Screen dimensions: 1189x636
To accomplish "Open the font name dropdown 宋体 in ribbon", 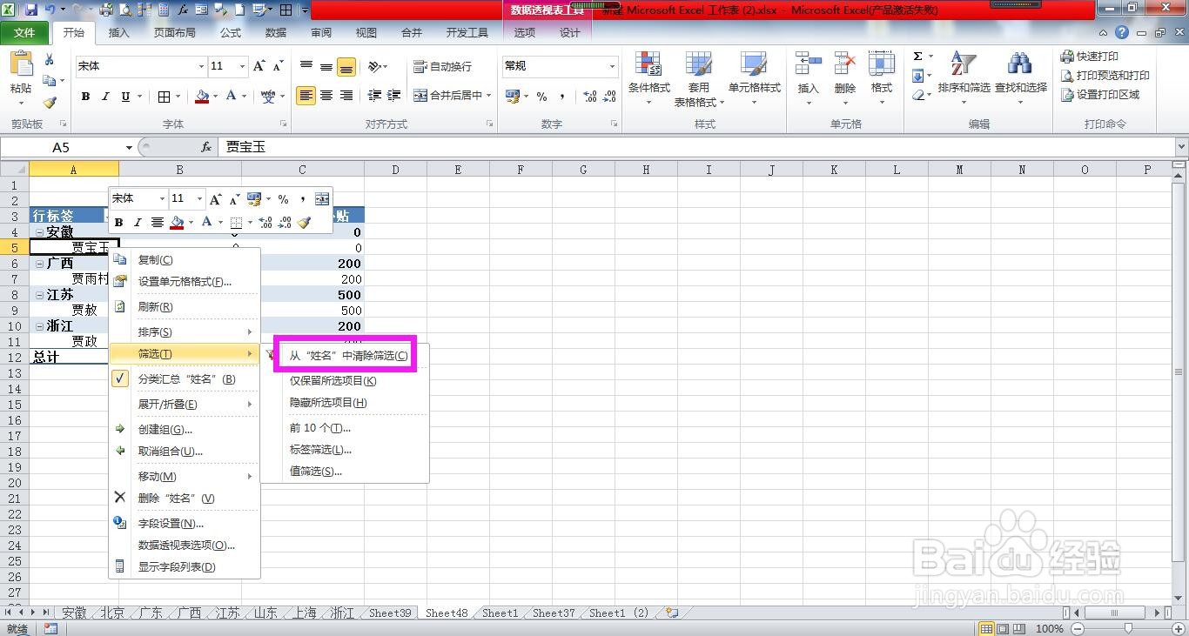I will click(201, 66).
